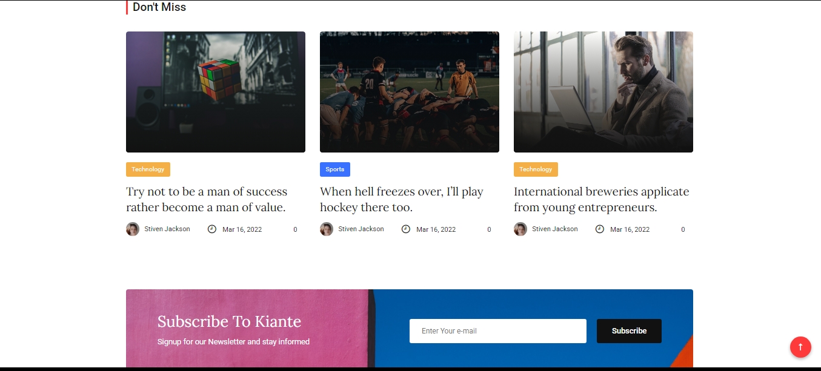
Task: Click the comment count on the breweries article
Action: pyautogui.click(x=683, y=230)
